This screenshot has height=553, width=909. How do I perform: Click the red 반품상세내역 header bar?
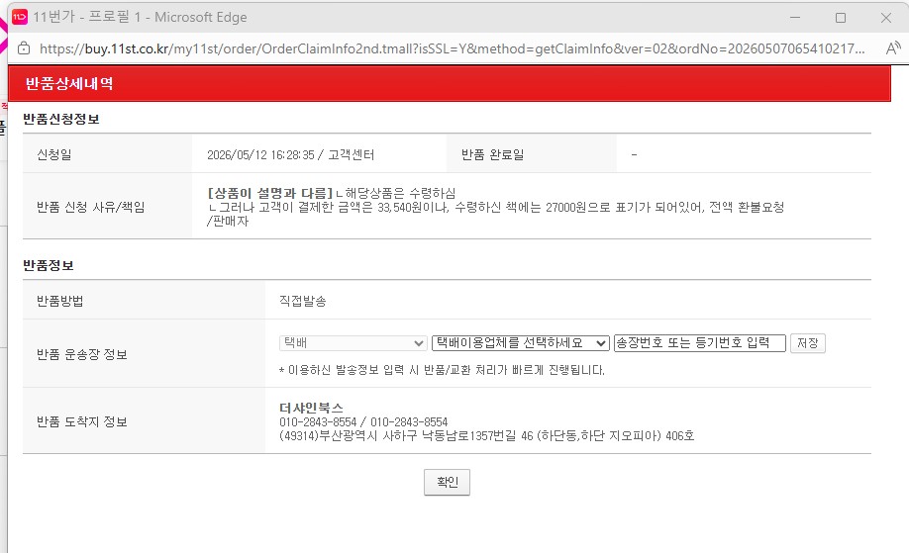point(450,84)
